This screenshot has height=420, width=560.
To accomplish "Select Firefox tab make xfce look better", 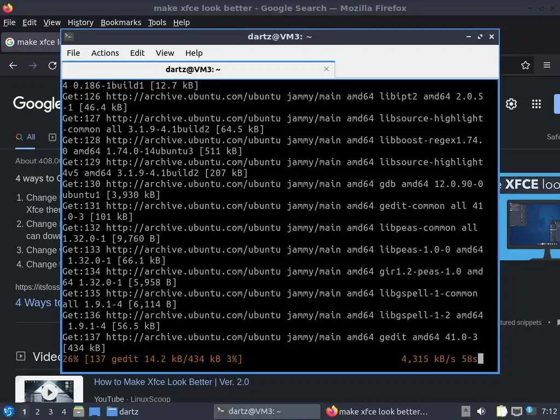I will coord(31,42).
